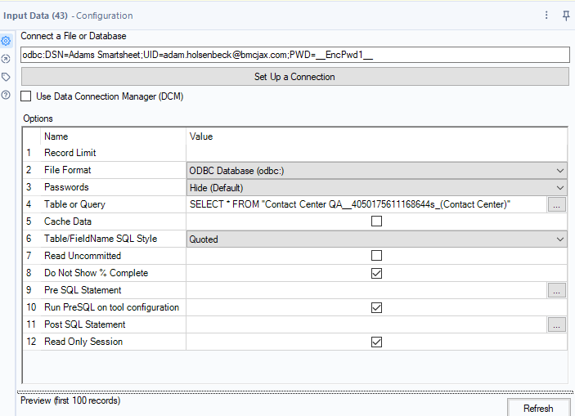Open the Annotation tag icon
The height and width of the screenshot is (416, 575).
point(6,77)
